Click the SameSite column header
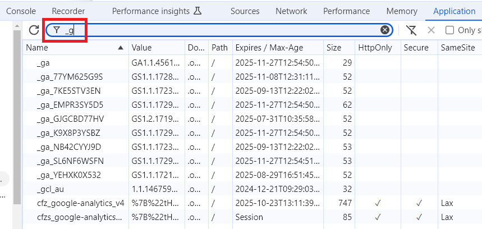The width and height of the screenshot is (482, 229). click(x=456, y=48)
